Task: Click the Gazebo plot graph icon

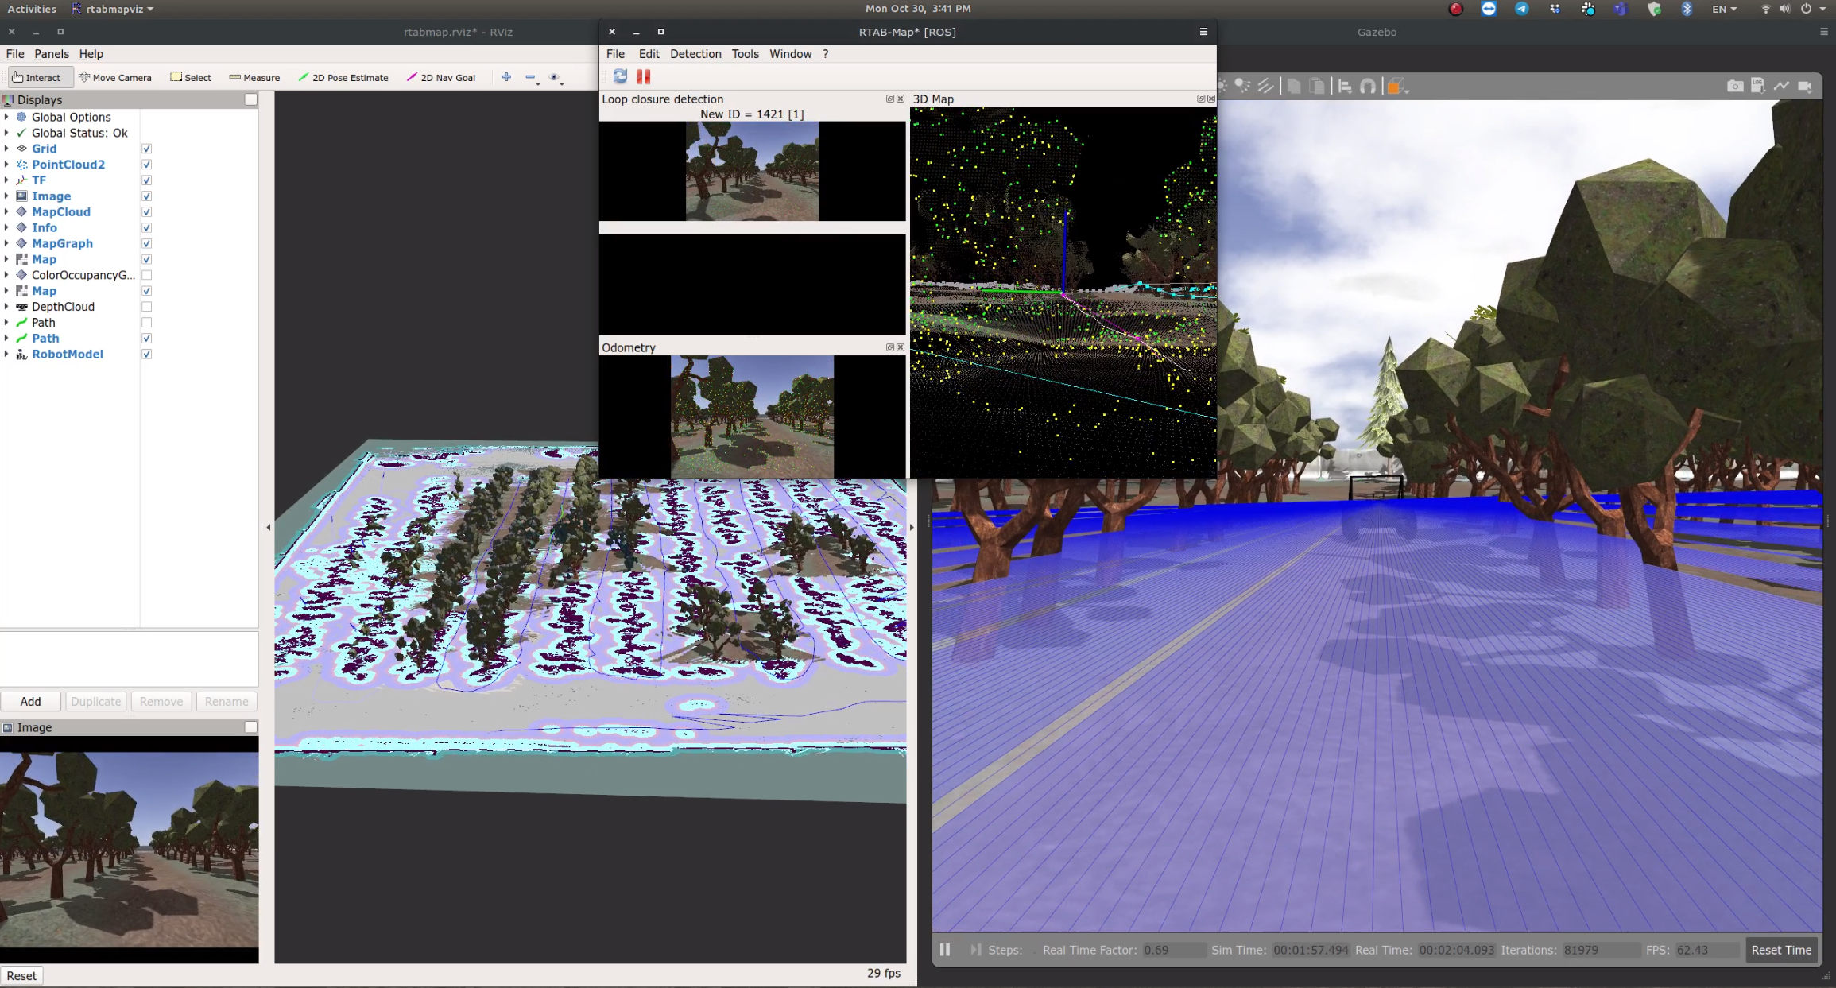Action: tap(1781, 86)
